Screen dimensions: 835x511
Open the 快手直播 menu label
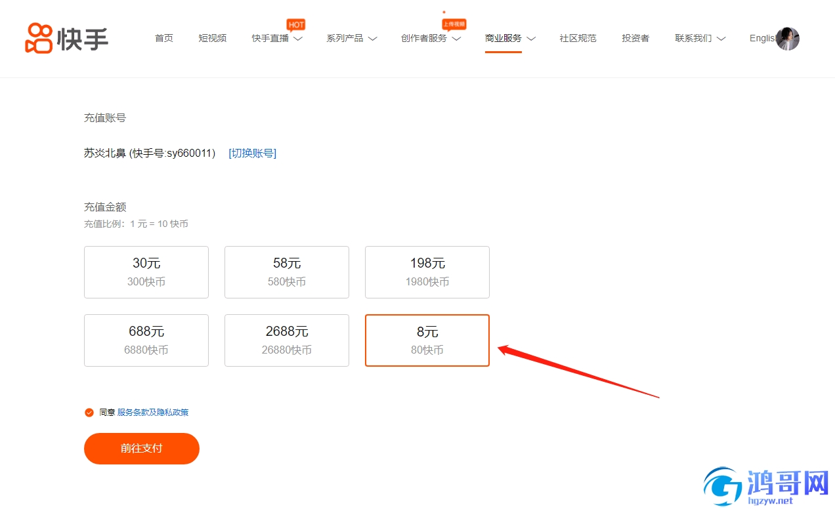pos(270,38)
